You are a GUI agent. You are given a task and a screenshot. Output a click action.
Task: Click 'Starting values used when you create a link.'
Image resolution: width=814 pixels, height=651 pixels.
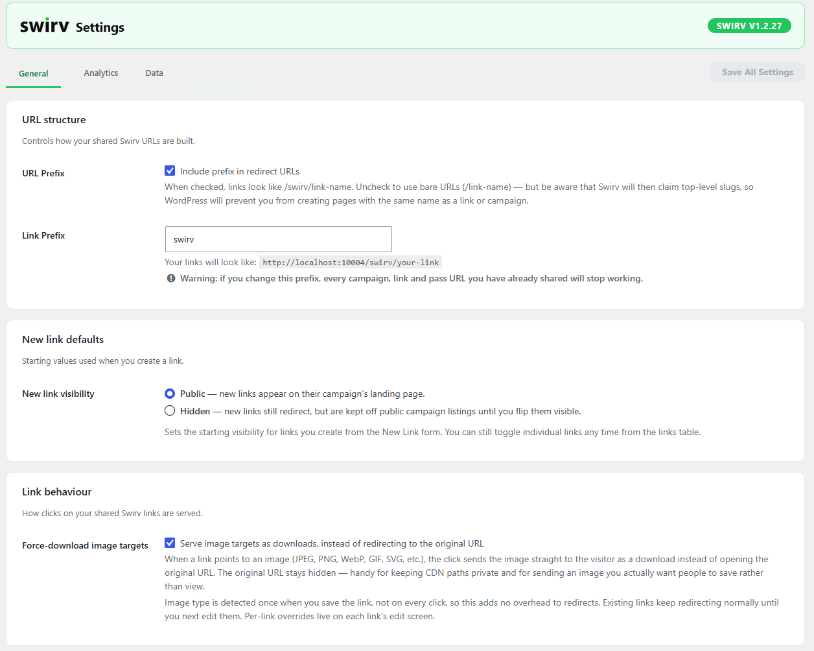pos(103,361)
